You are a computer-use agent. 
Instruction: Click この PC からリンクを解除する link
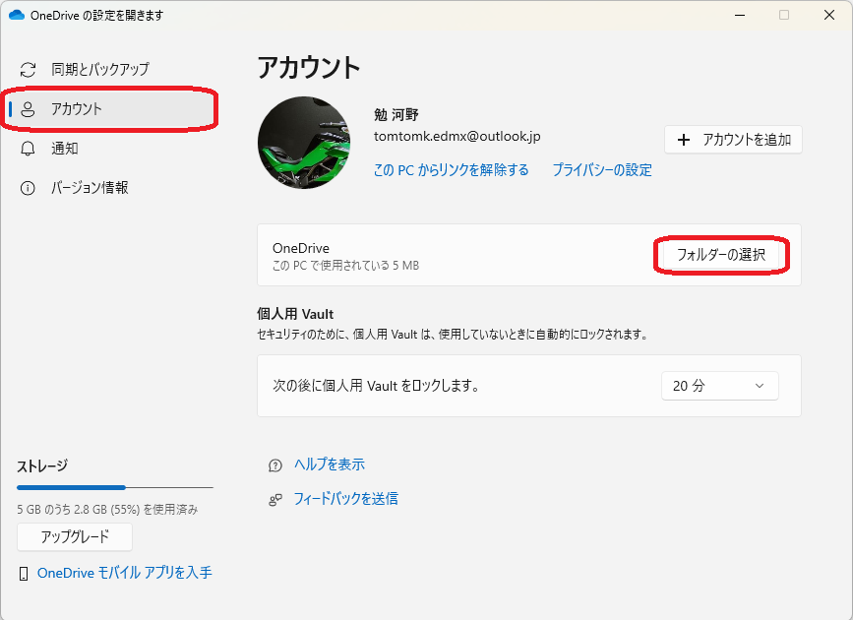tap(451, 170)
